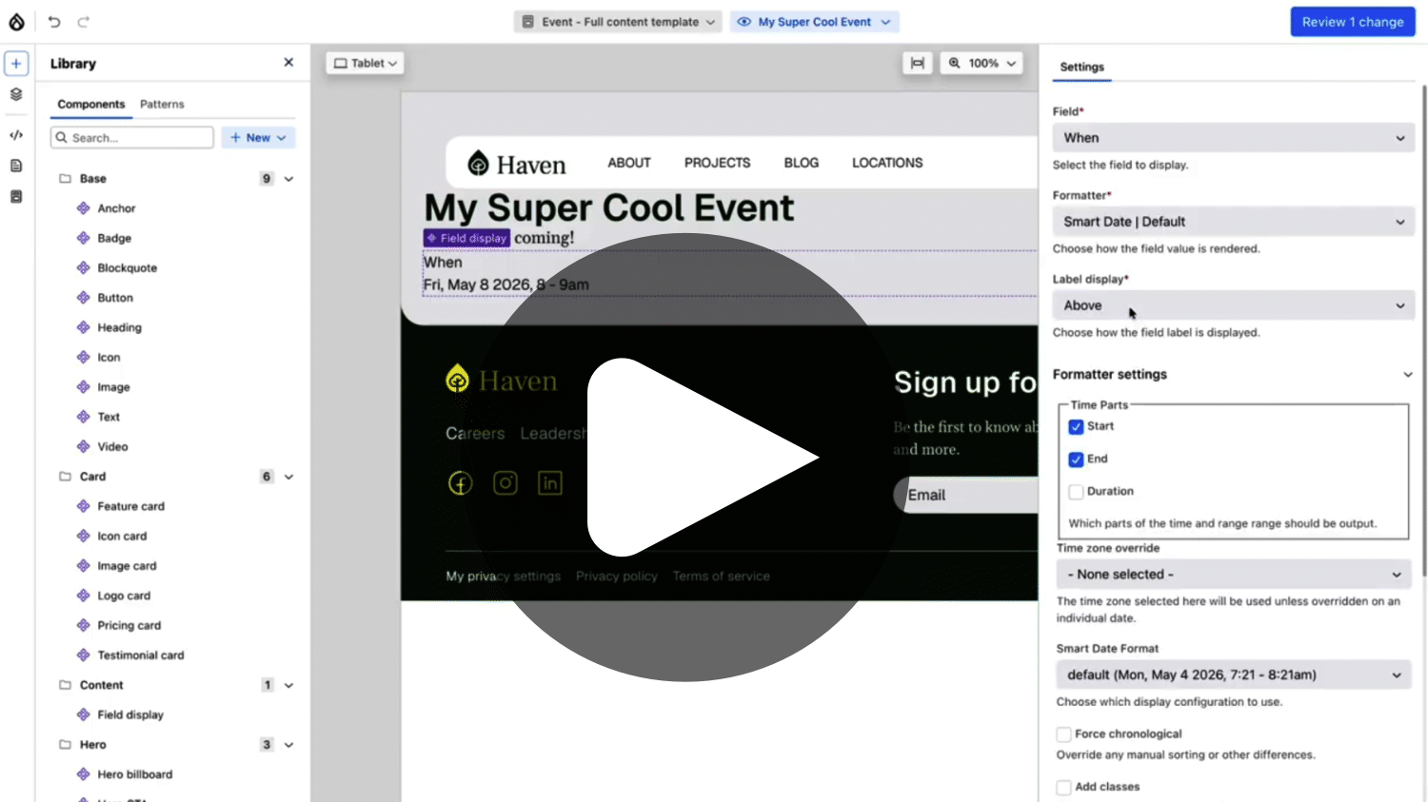This screenshot has width=1428, height=802.
Task: Collapse the Base components folder
Action: [288, 179]
